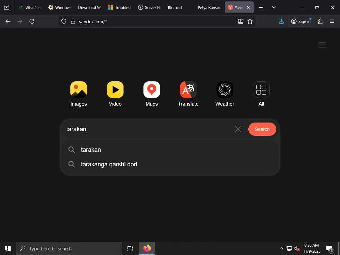Switch to the Troubleshoot tab

pyautogui.click(x=119, y=7)
